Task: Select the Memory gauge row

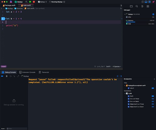Action: click(x=140, y=21)
